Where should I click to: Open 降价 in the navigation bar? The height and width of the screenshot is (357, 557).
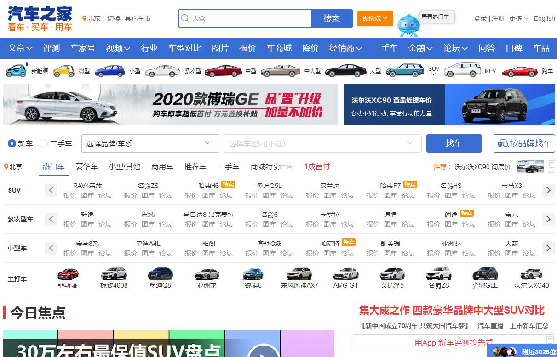click(310, 48)
